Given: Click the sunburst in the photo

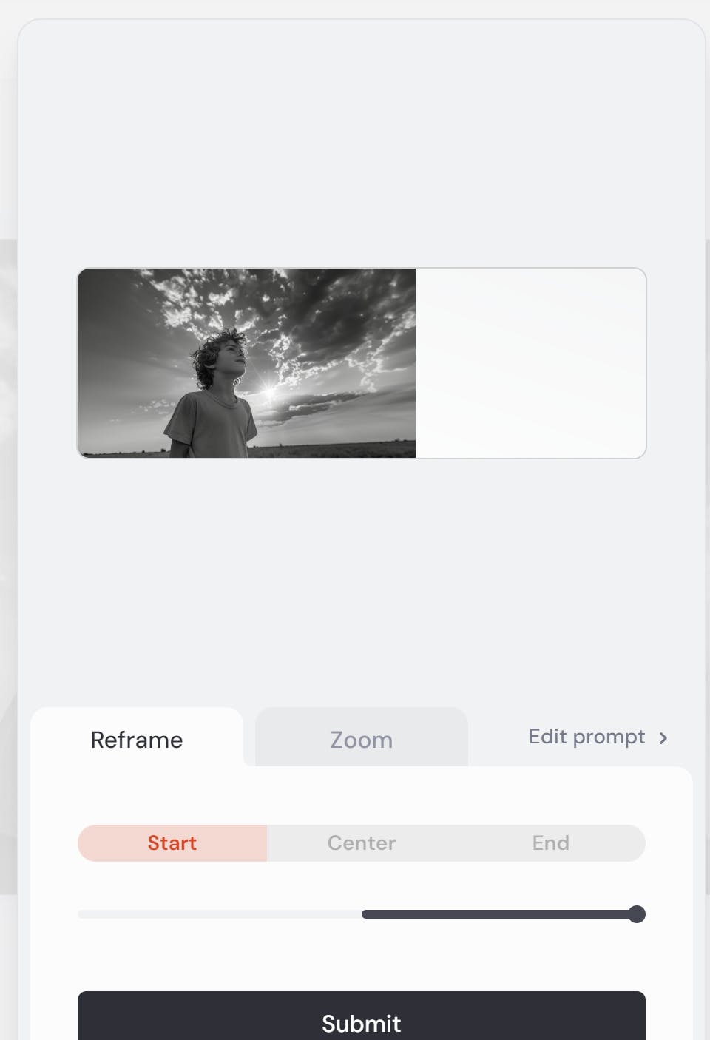Looking at the screenshot, I should pos(268,390).
